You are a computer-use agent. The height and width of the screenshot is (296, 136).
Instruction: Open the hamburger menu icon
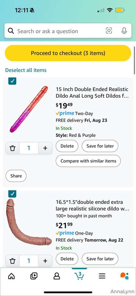coord(102,276)
